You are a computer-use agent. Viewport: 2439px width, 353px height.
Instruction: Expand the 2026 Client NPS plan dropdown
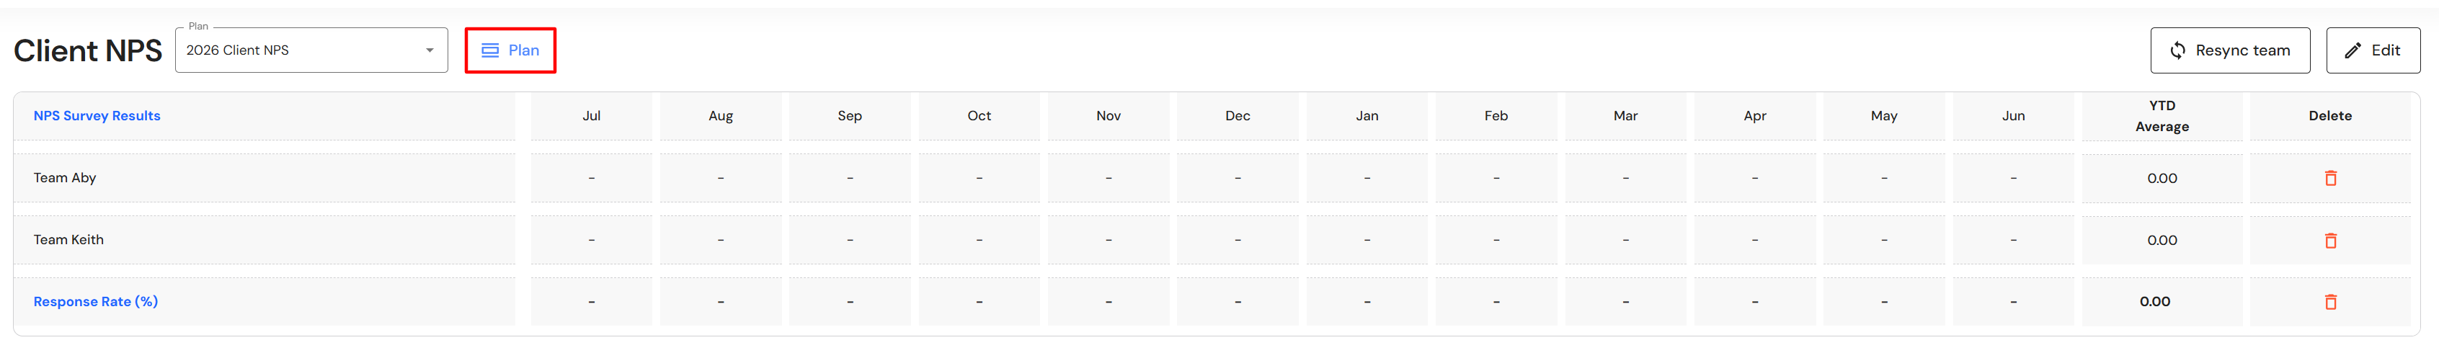coord(429,50)
